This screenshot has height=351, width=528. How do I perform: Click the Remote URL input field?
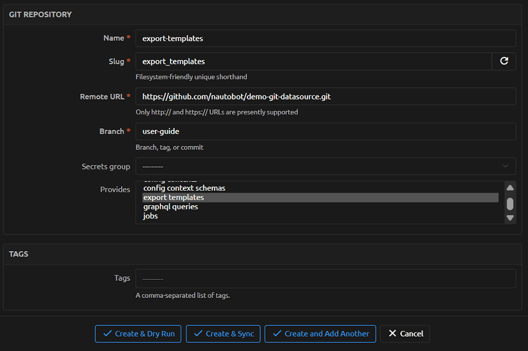[325, 96]
